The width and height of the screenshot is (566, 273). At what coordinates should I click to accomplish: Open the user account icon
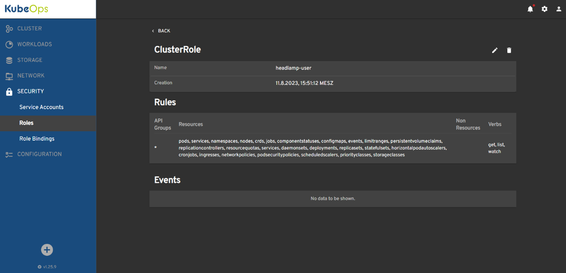coord(559,9)
